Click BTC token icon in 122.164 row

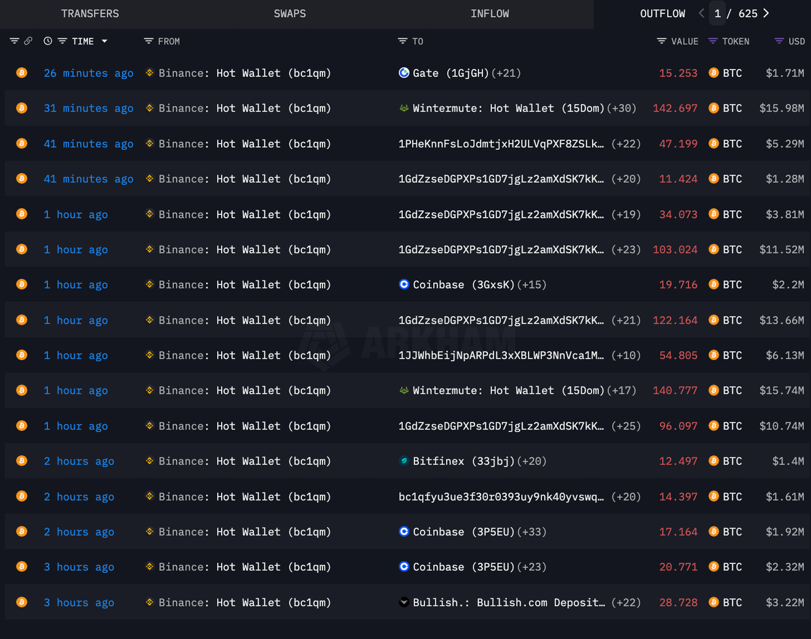[714, 320]
